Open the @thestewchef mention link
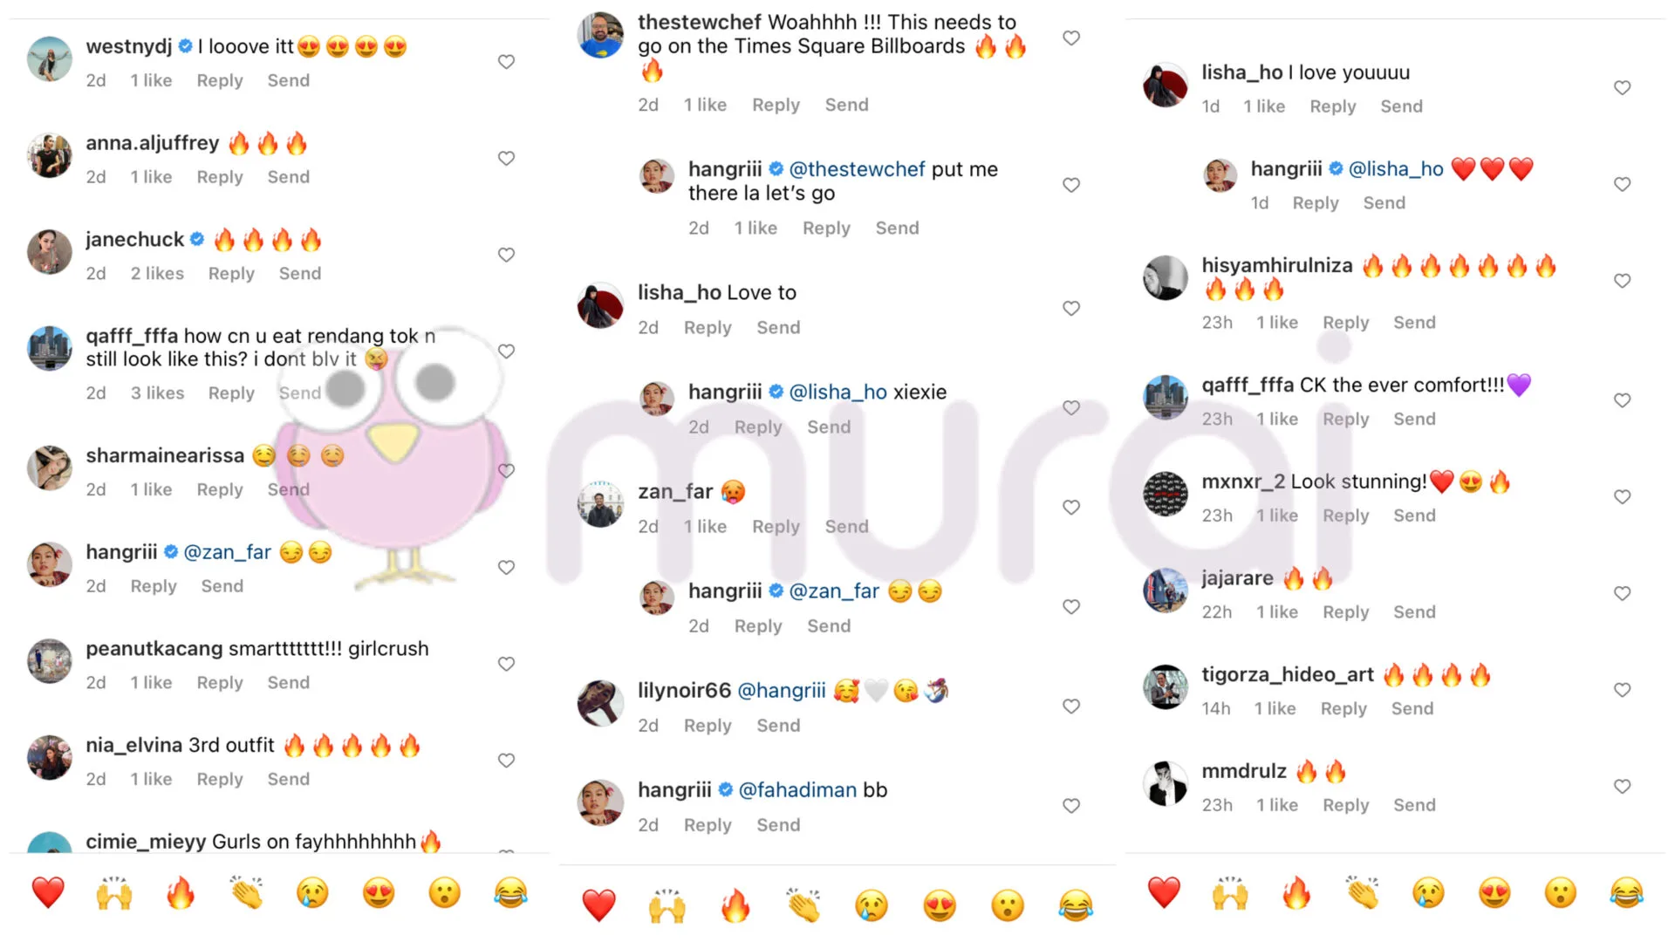 click(x=858, y=169)
